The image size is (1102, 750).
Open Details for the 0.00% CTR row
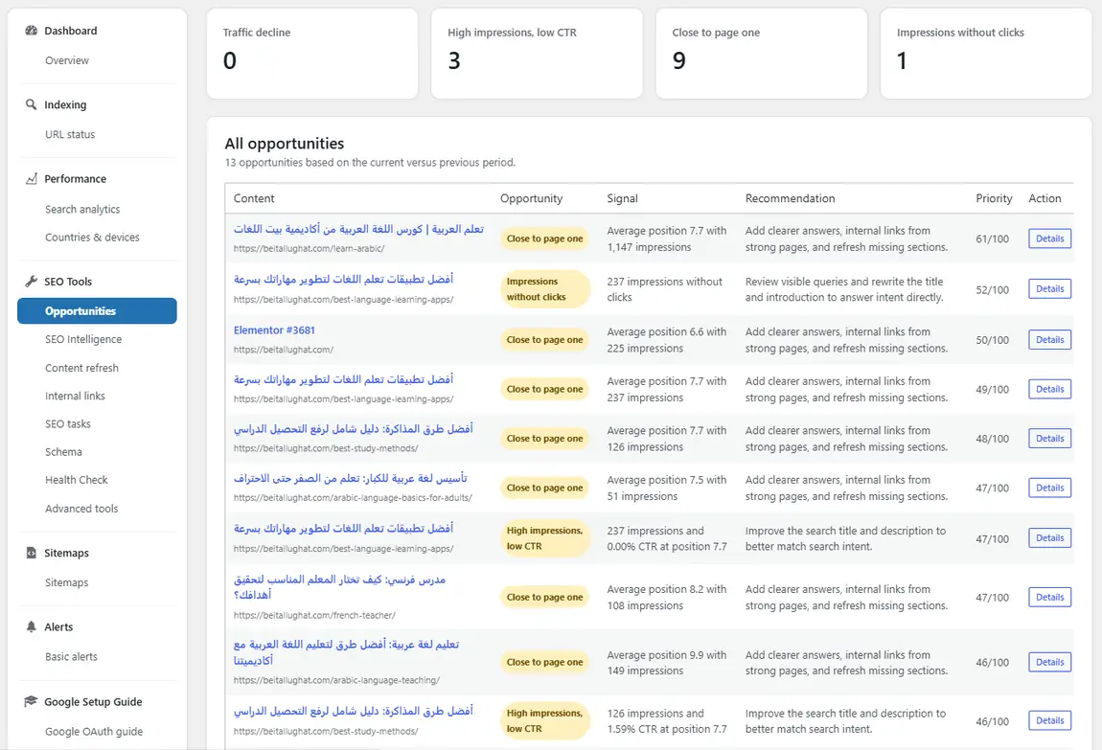1049,538
